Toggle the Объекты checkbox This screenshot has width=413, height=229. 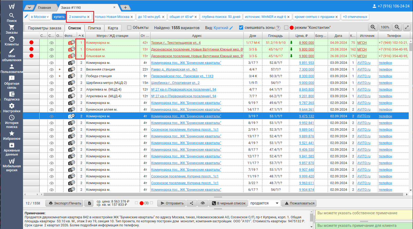coord(129,28)
